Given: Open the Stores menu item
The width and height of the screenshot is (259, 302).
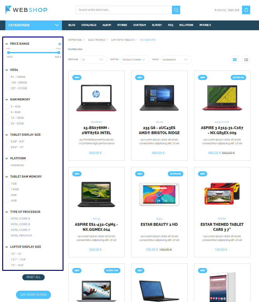Looking at the screenshot, I should pos(122,25).
